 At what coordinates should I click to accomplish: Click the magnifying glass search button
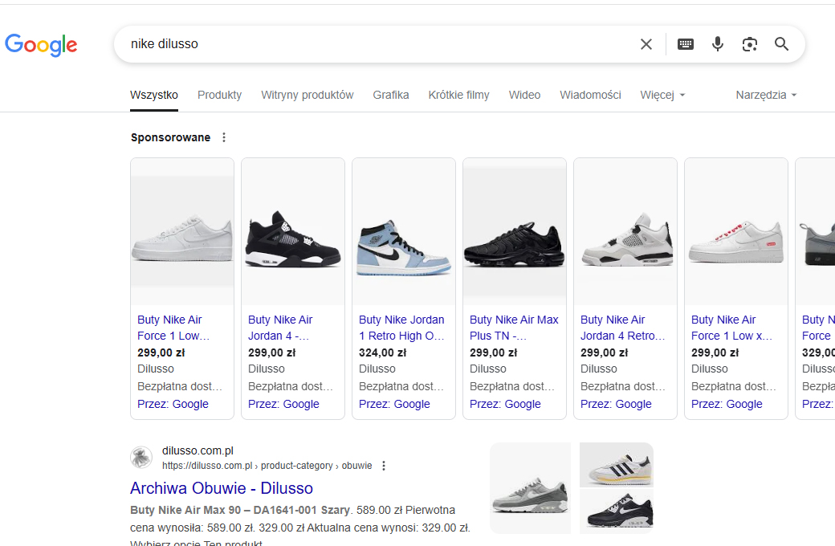(x=782, y=44)
